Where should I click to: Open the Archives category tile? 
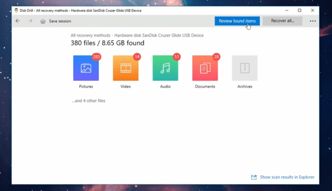click(244, 68)
